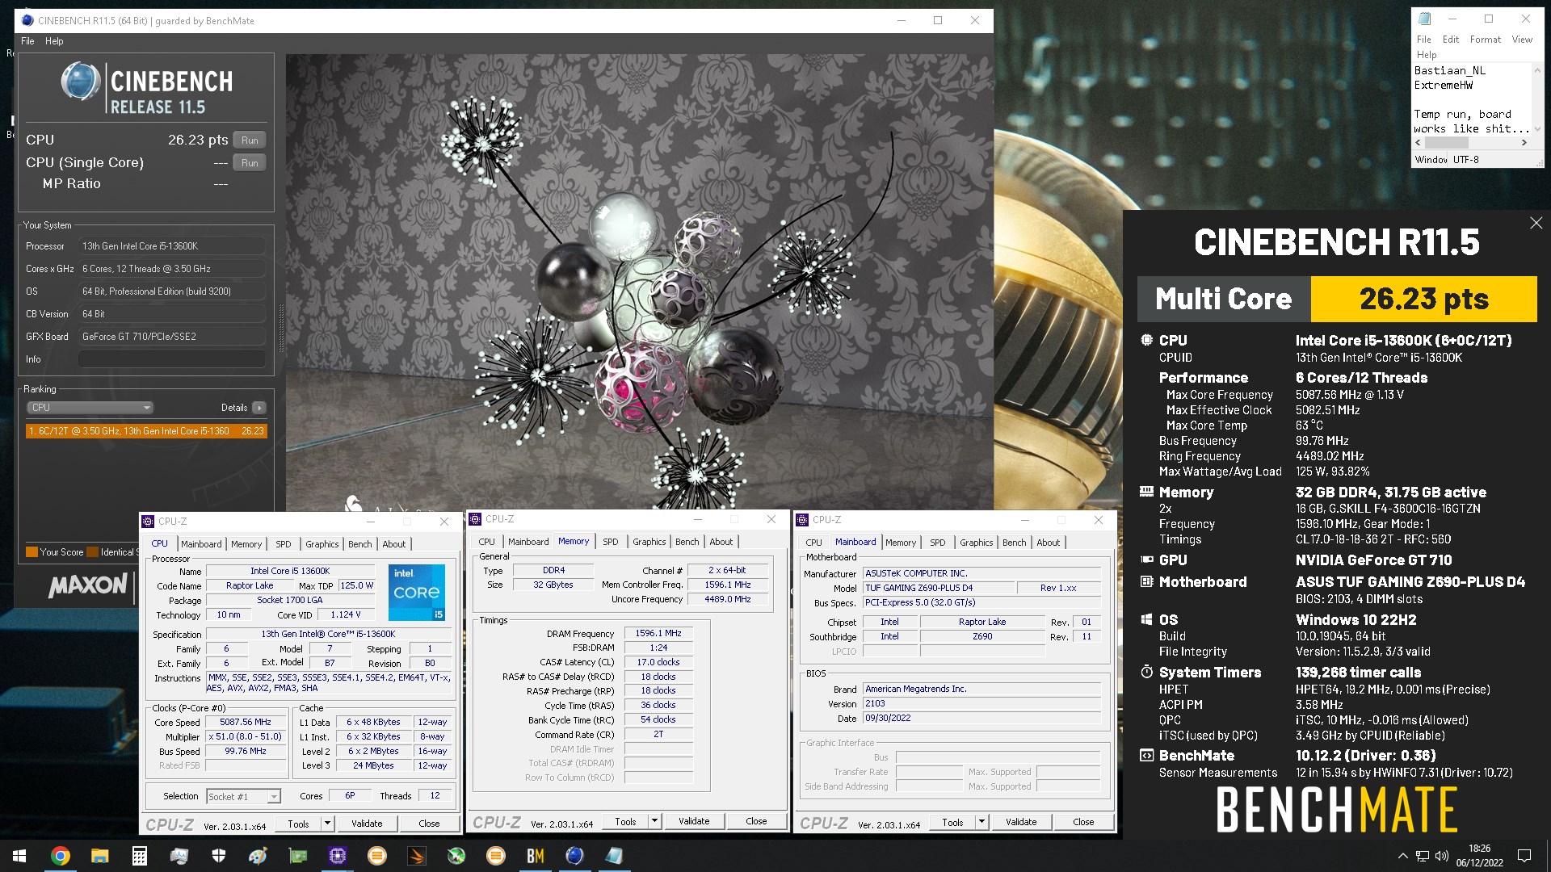Click the first CPU-Z window title icon
Image resolution: width=1551 pixels, height=872 pixels.
point(149,522)
